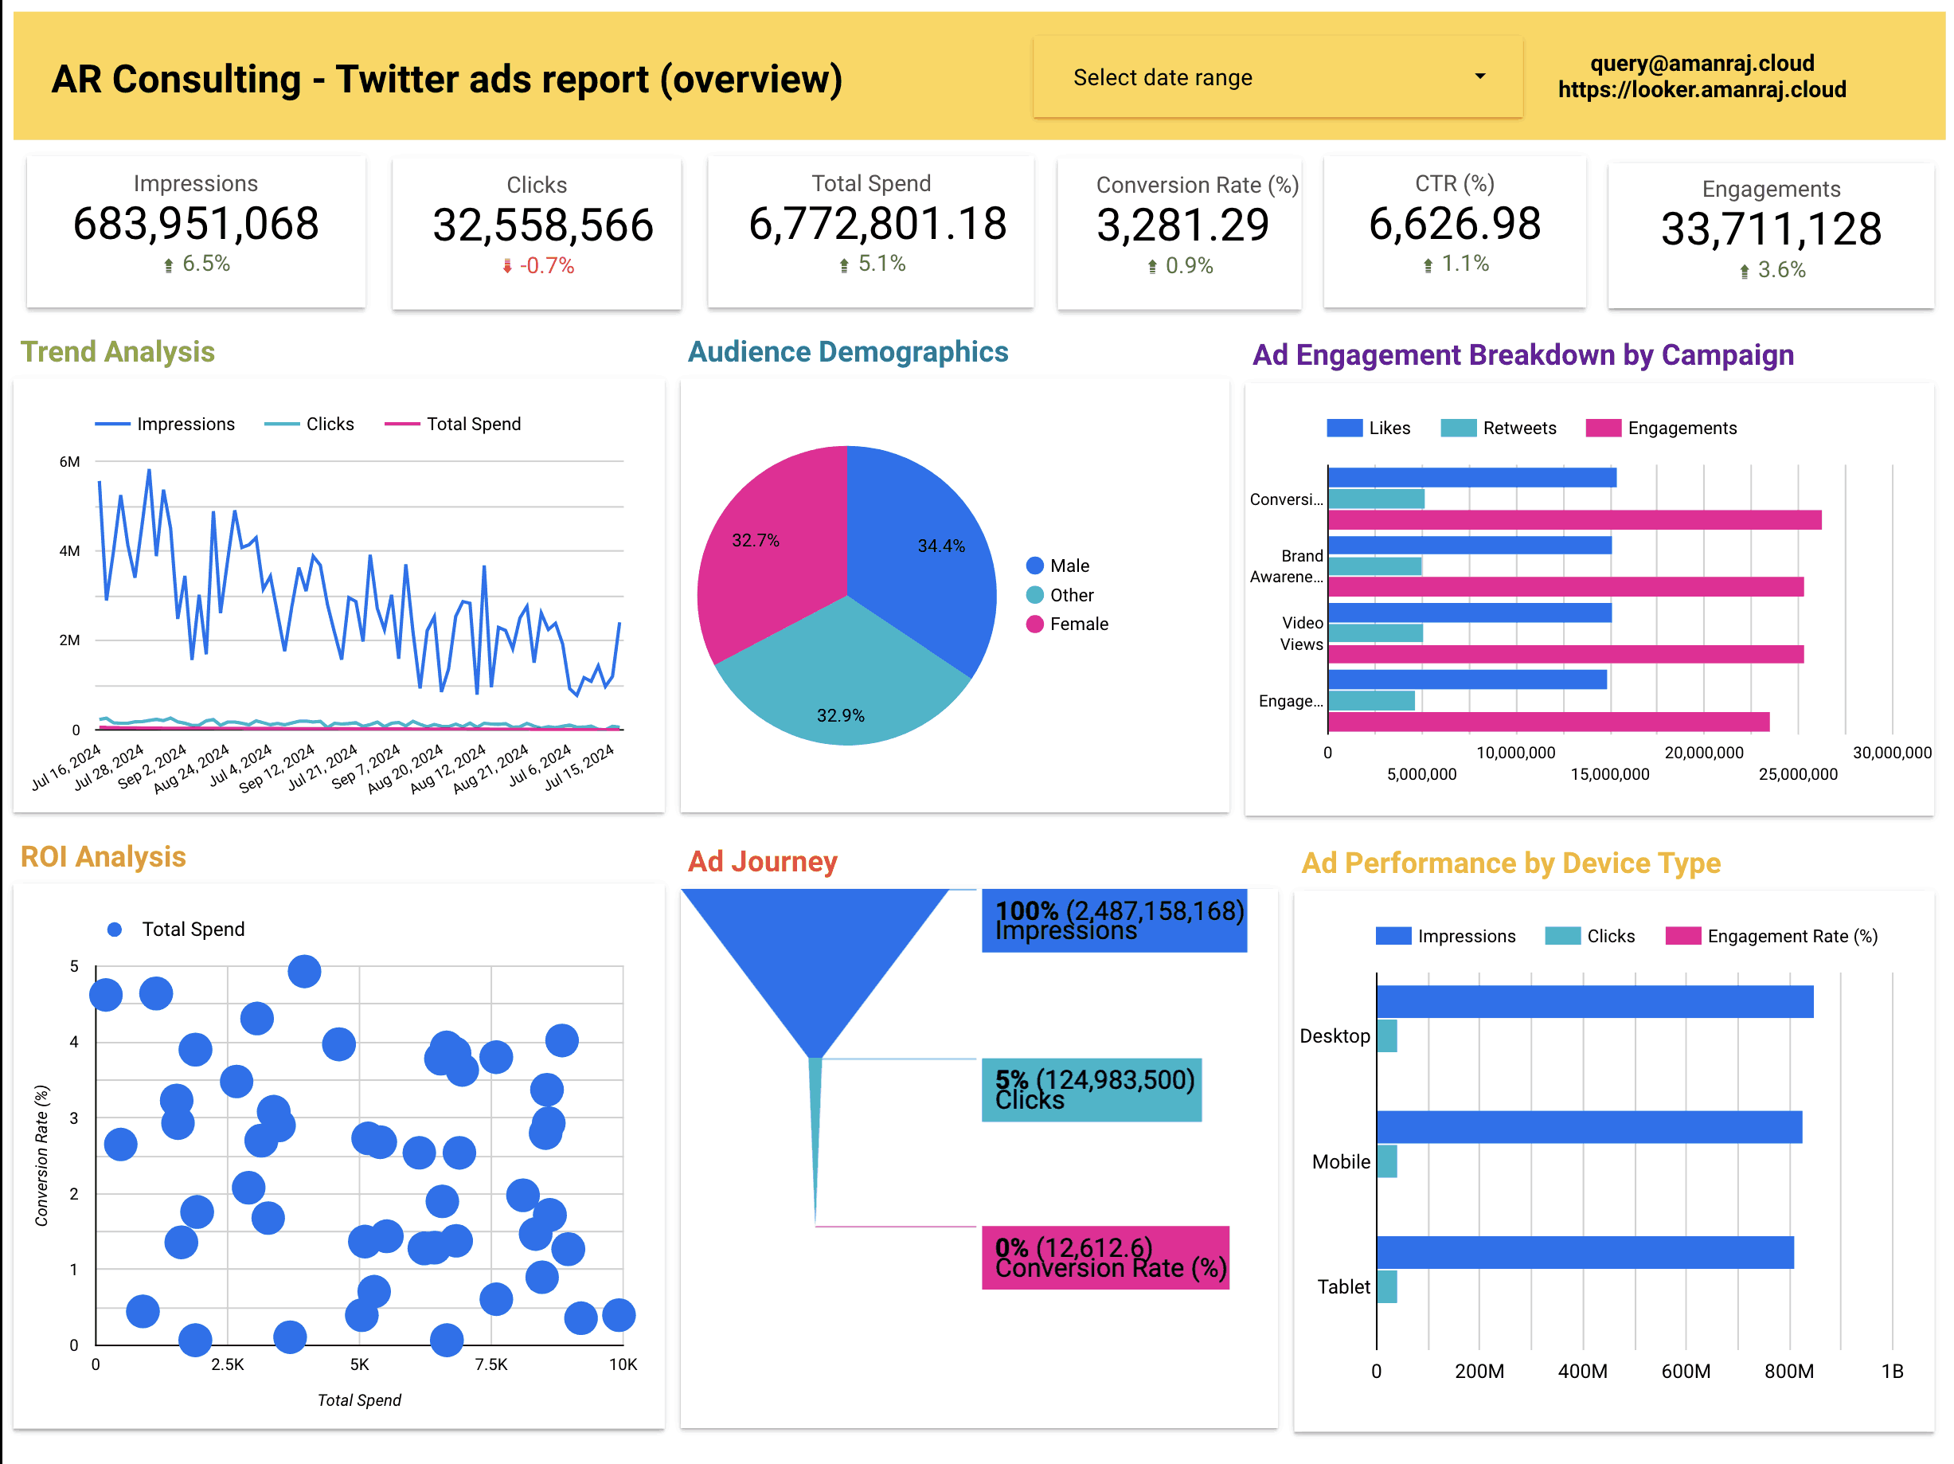Select the Male legend dot in Audience Demographics
The height and width of the screenshot is (1464, 1954).
pyautogui.click(x=1034, y=565)
